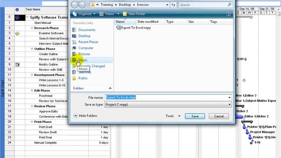Click the Gantt Chart view bar label
The height and width of the screenshot is (158, 281).
[x=3, y=89]
